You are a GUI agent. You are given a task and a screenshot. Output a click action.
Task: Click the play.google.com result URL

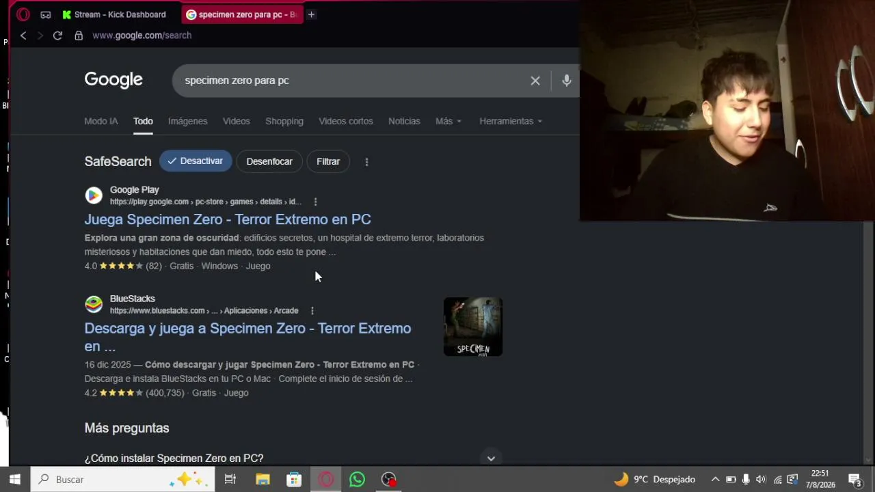point(205,202)
